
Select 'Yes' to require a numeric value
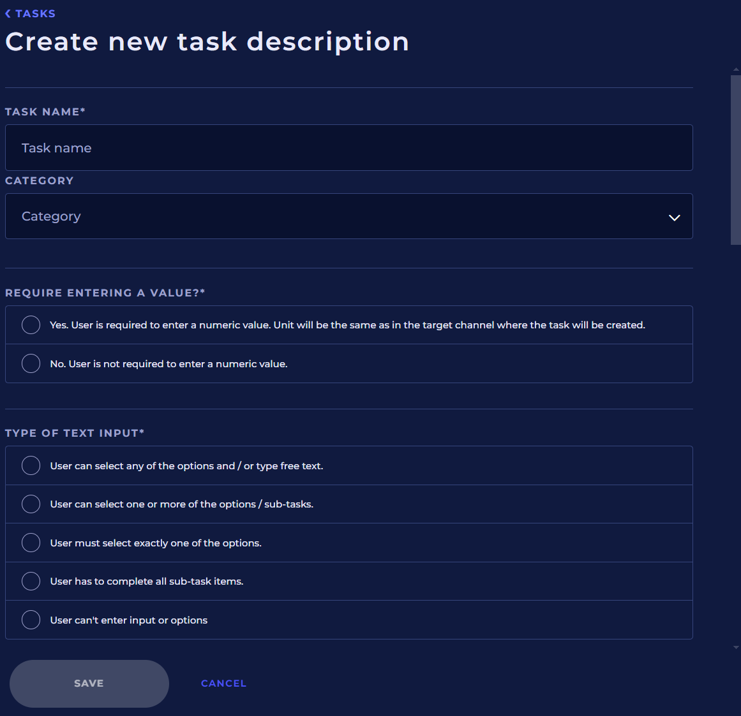pyautogui.click(x=31, y=325)
